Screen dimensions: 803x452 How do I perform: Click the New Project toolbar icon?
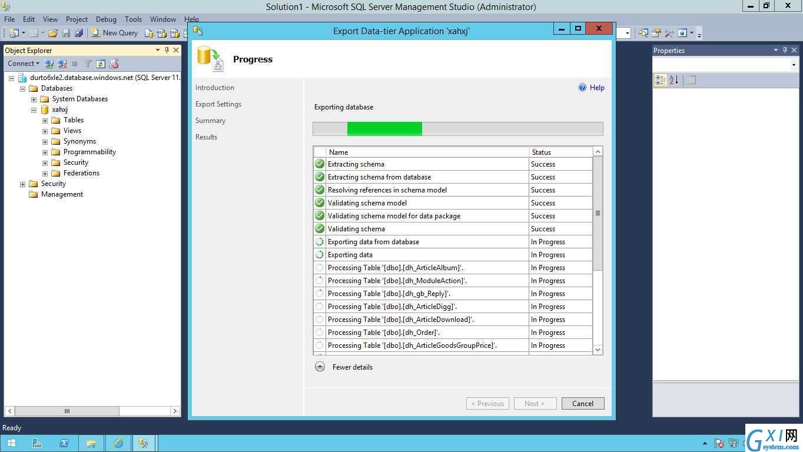click(14, 33)
